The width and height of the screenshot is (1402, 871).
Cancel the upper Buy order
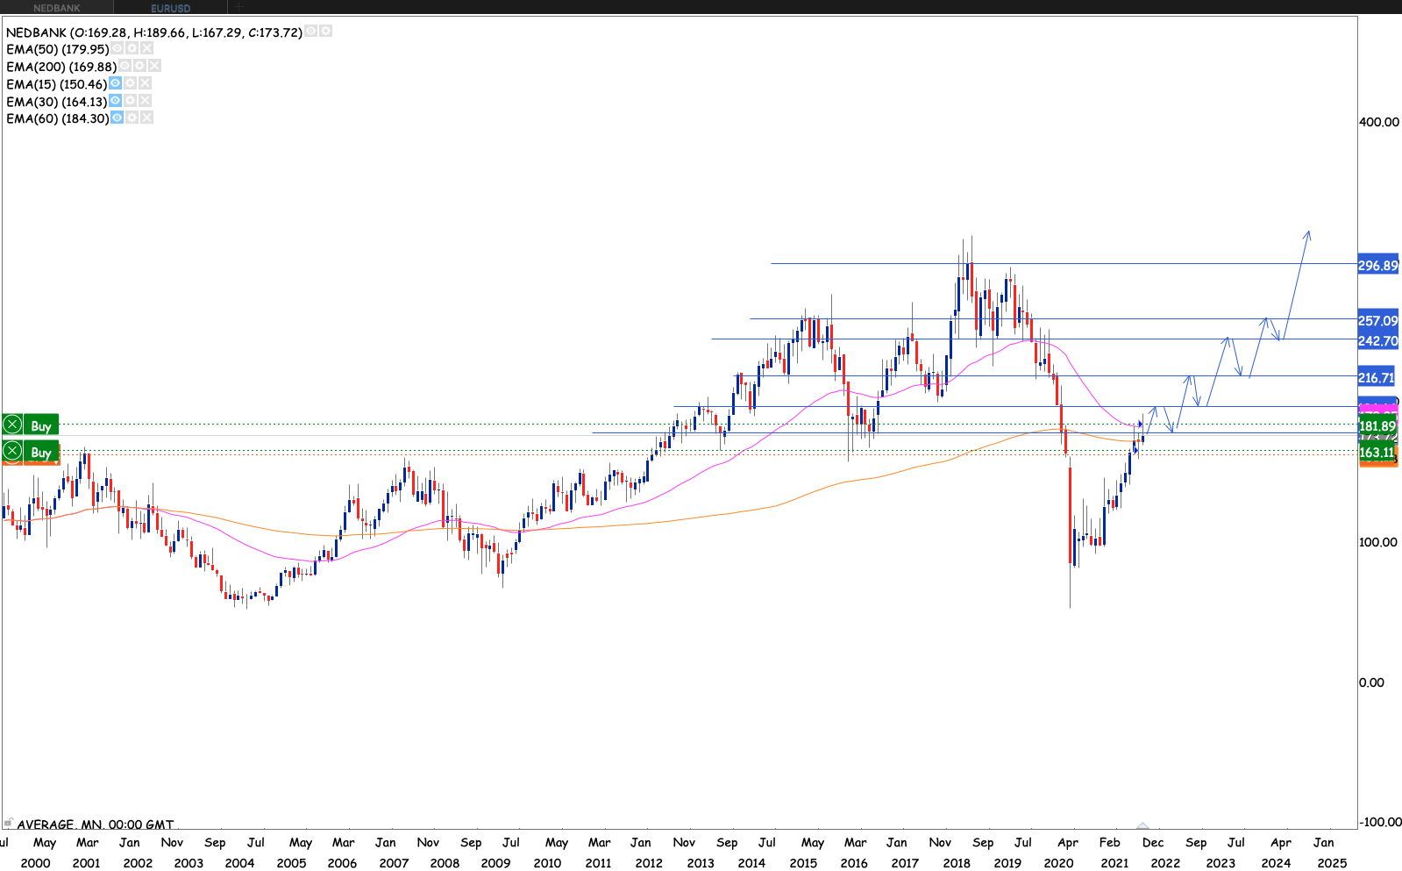12,426
